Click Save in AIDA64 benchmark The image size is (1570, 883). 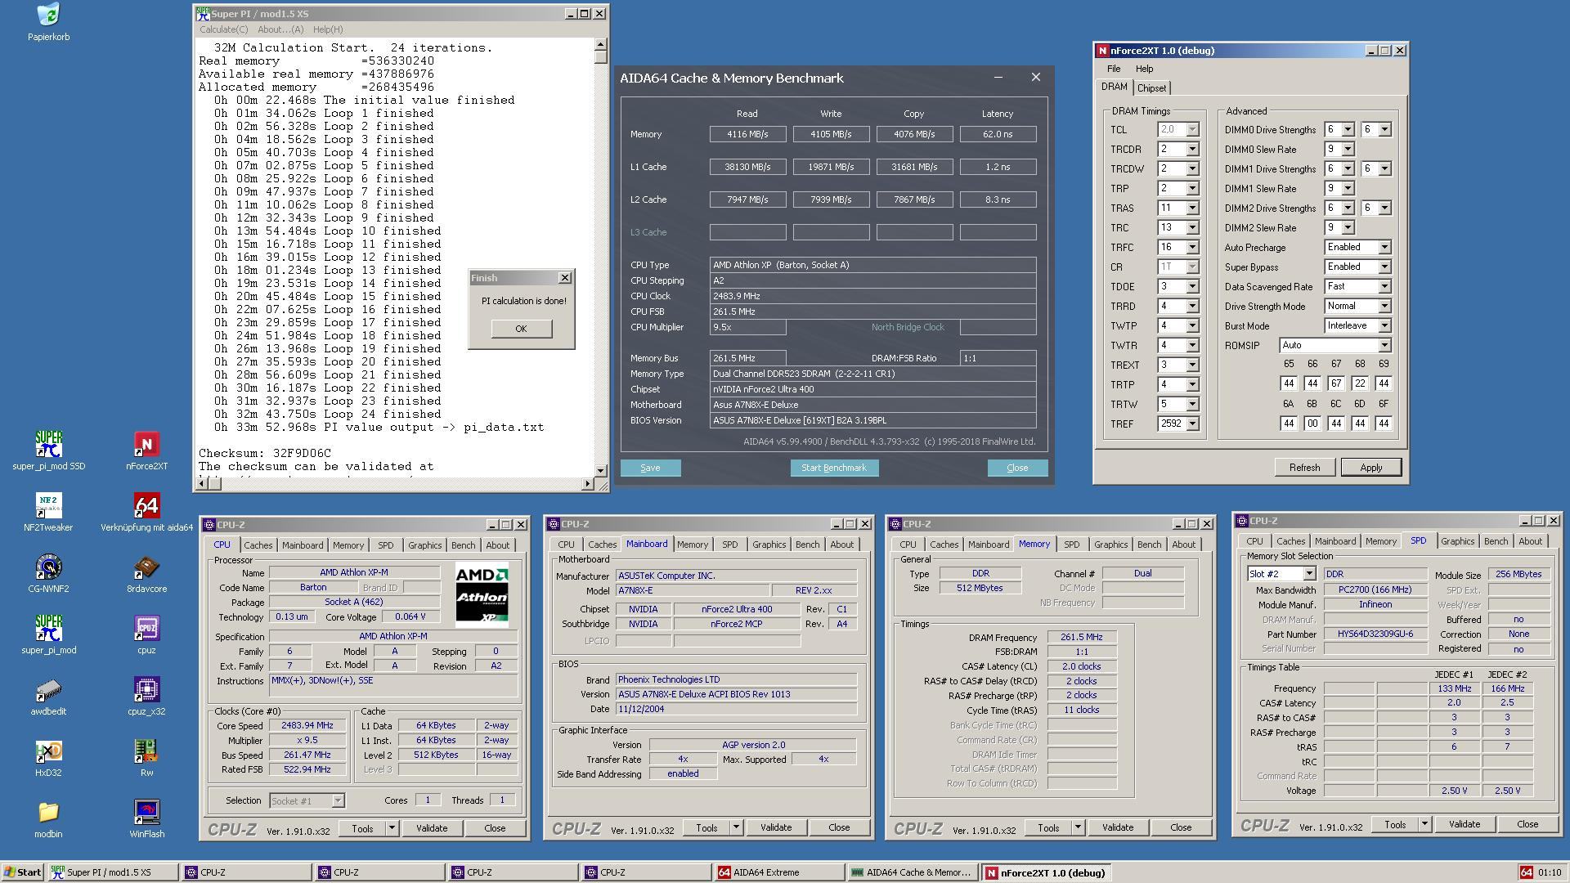650,468
